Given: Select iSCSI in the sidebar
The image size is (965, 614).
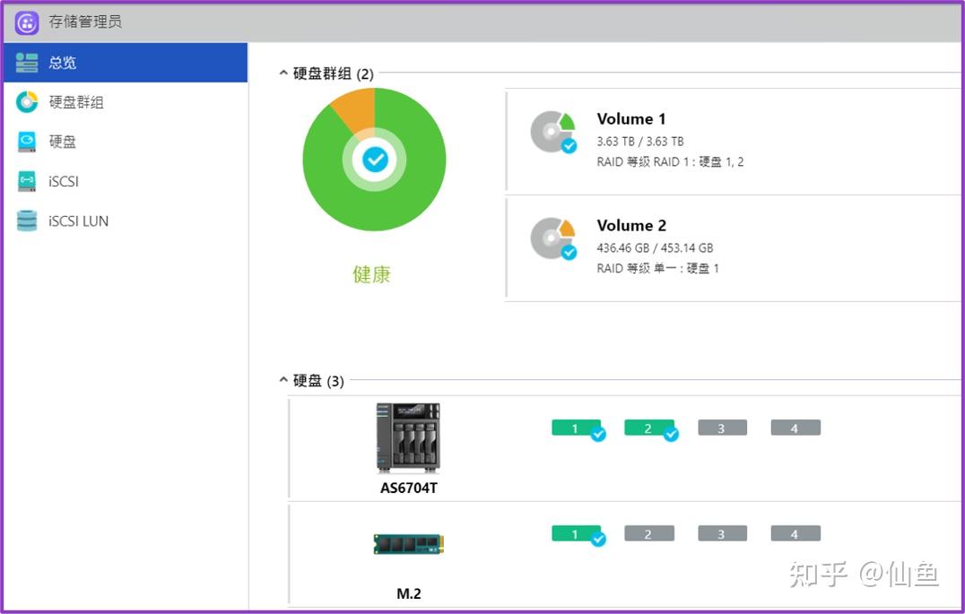Looking at the screenshot, I should [x=65, y=181].
